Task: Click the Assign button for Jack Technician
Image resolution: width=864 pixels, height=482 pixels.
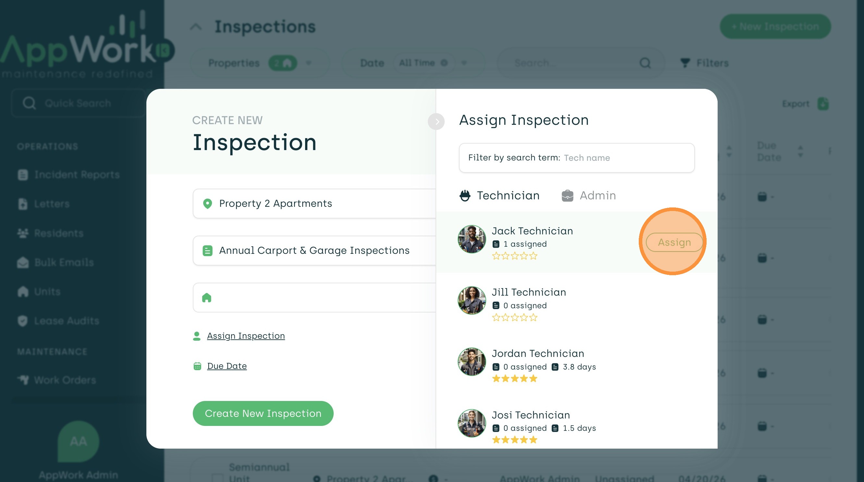Action: tap(674, 242)
